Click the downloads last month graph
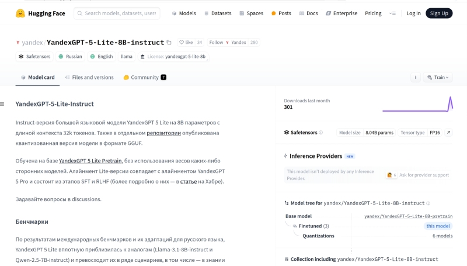 coord(417,104)
